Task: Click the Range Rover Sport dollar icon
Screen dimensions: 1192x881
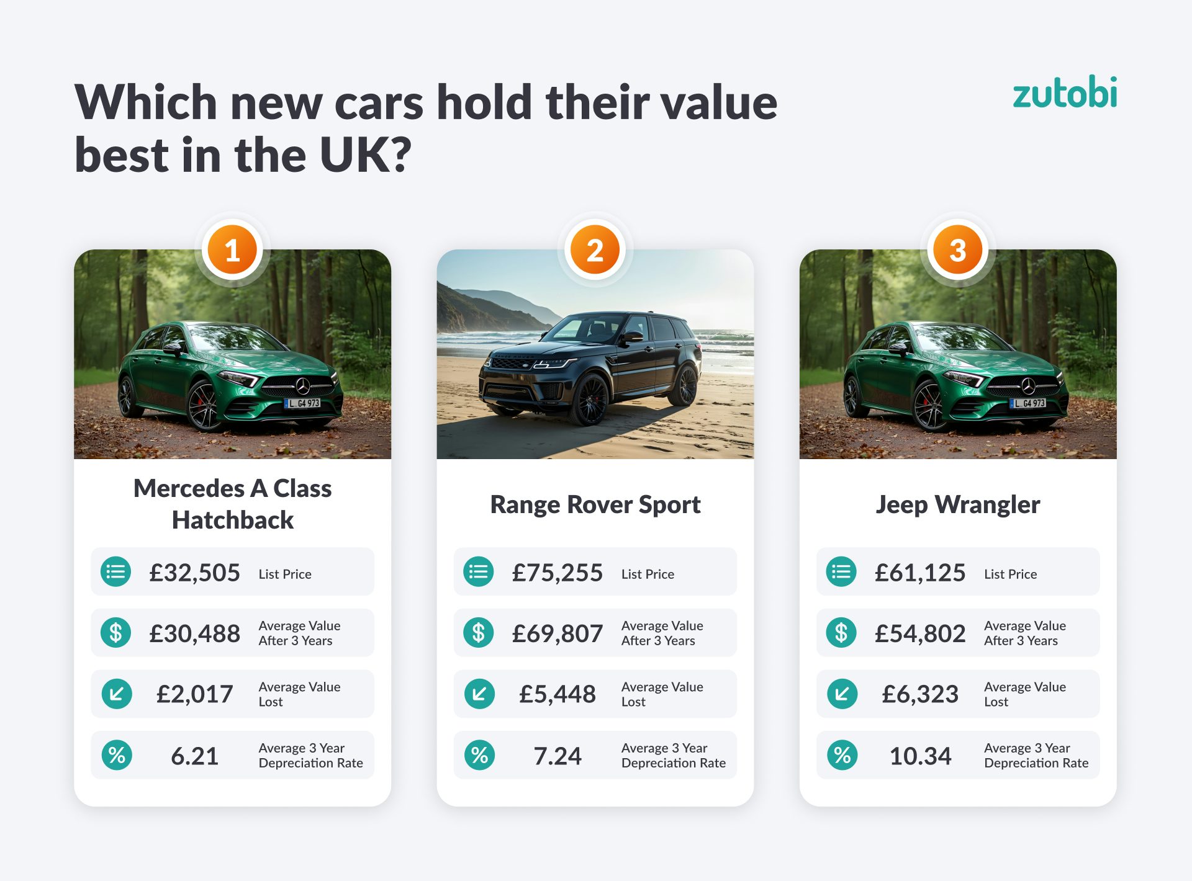Action: pyautogui.click(x=479, y=633)
